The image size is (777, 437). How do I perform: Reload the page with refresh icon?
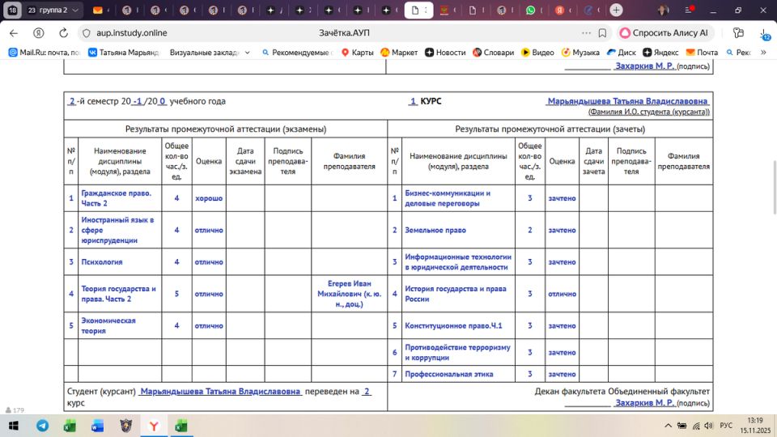point(63,33)
